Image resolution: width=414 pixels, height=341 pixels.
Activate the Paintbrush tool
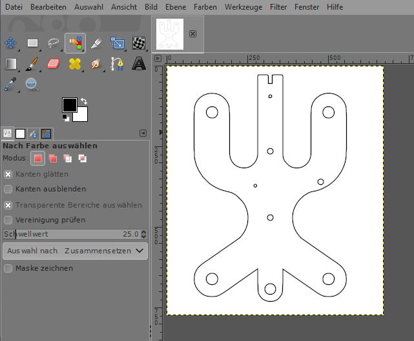[32, 64]
